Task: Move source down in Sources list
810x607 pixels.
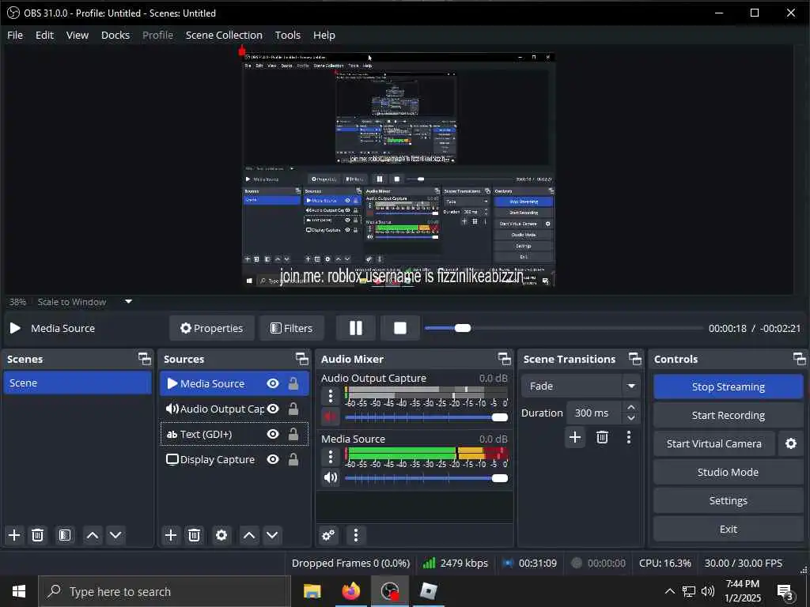Action: click(x=272, y=535)
